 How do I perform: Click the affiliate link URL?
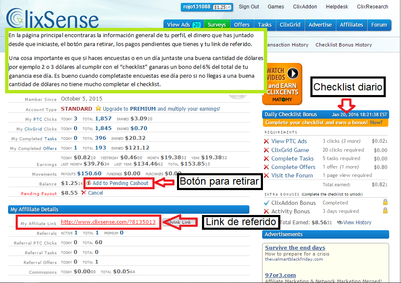click(x=108, y=222)
